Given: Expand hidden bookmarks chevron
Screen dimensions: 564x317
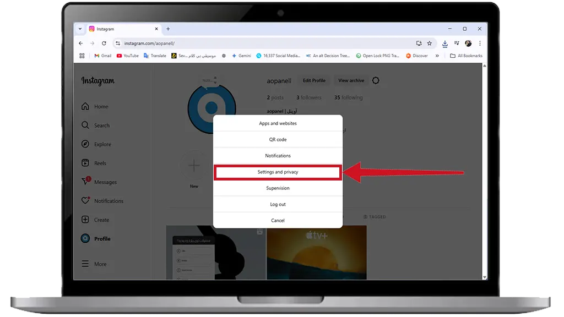Looking at the screenshot, I should 437,56.
